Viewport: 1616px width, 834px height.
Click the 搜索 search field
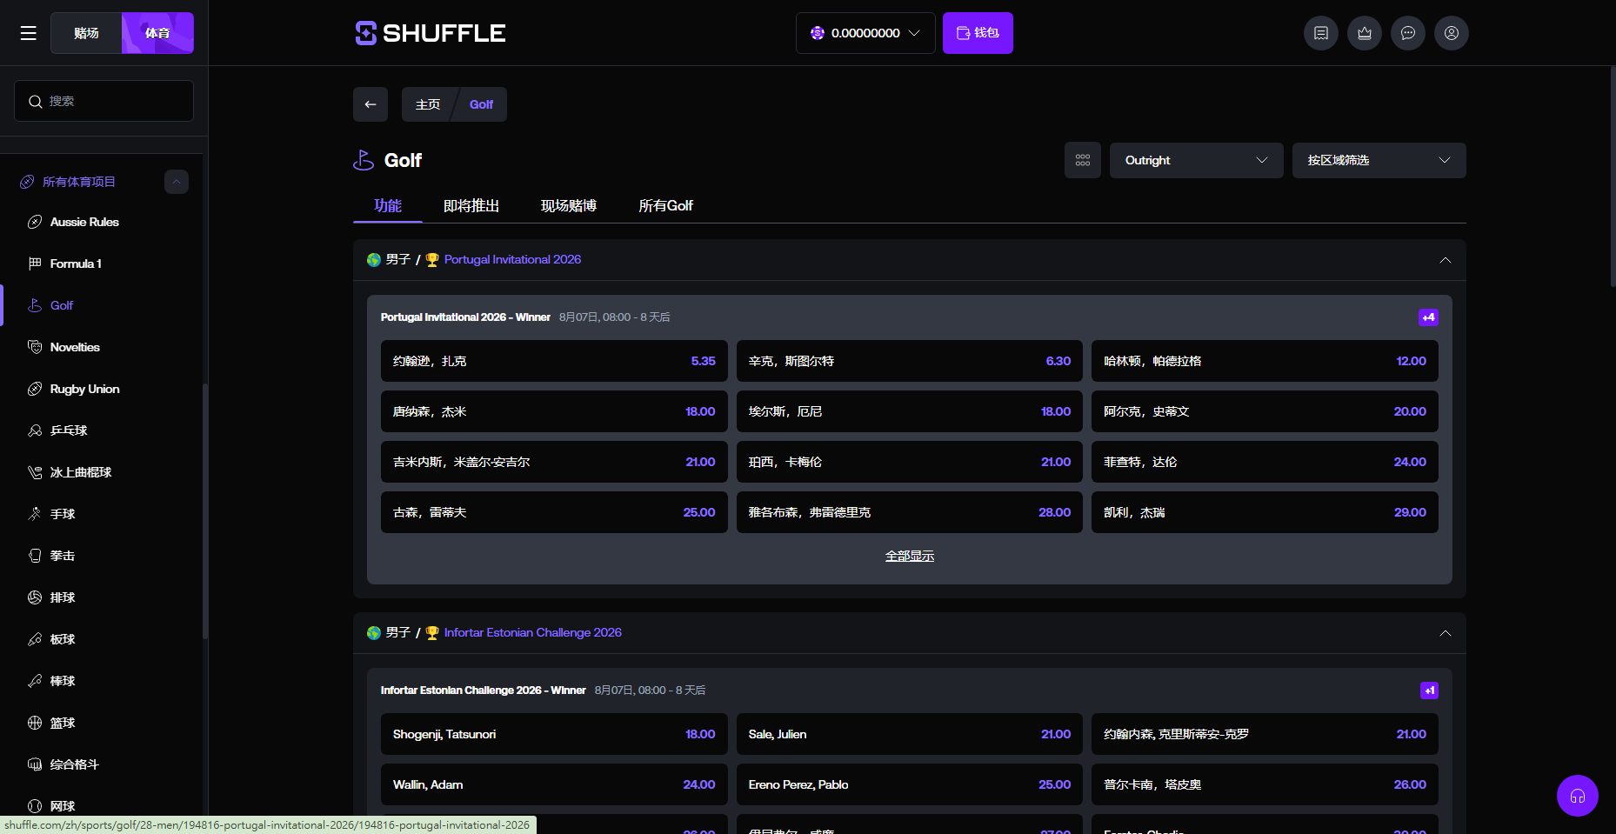pos(104,101)
